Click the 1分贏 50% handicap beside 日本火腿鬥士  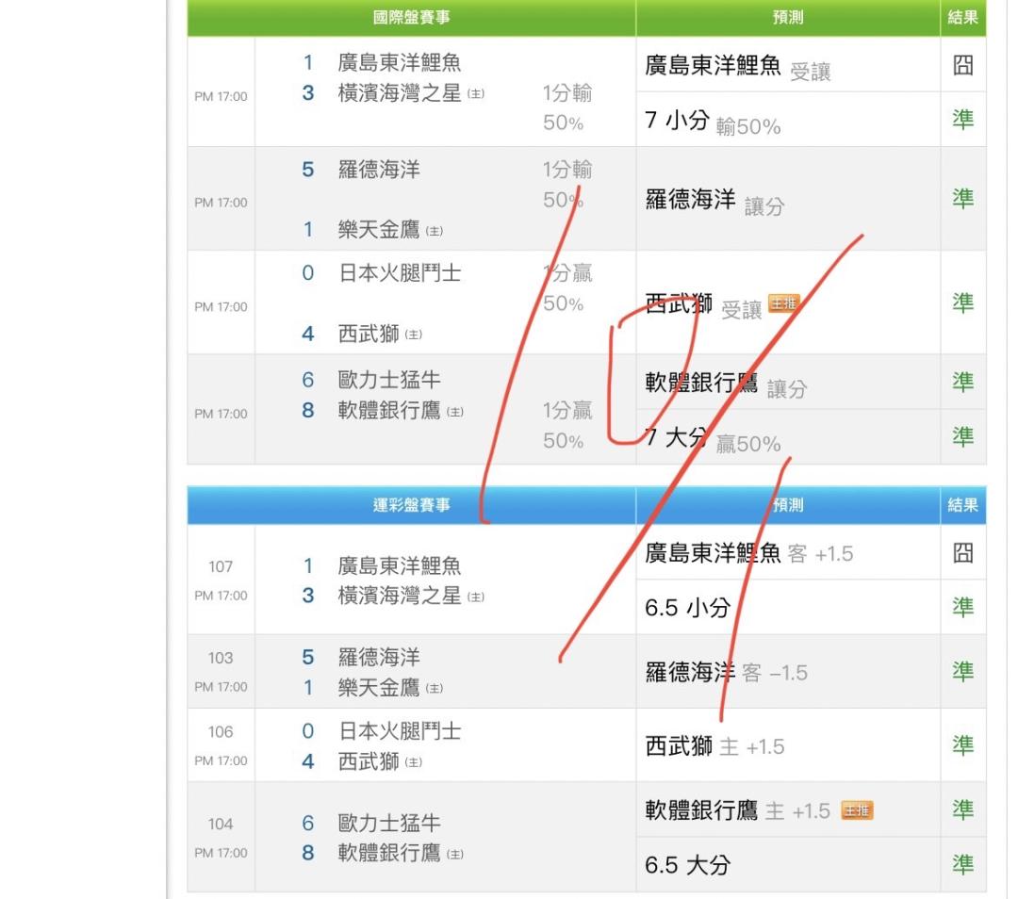[x=566, y=288]
